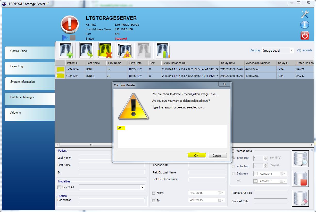Sort by the Study Date column header

point(231,63)
